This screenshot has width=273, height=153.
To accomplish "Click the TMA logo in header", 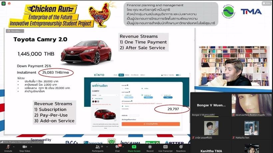I will 251,12.
